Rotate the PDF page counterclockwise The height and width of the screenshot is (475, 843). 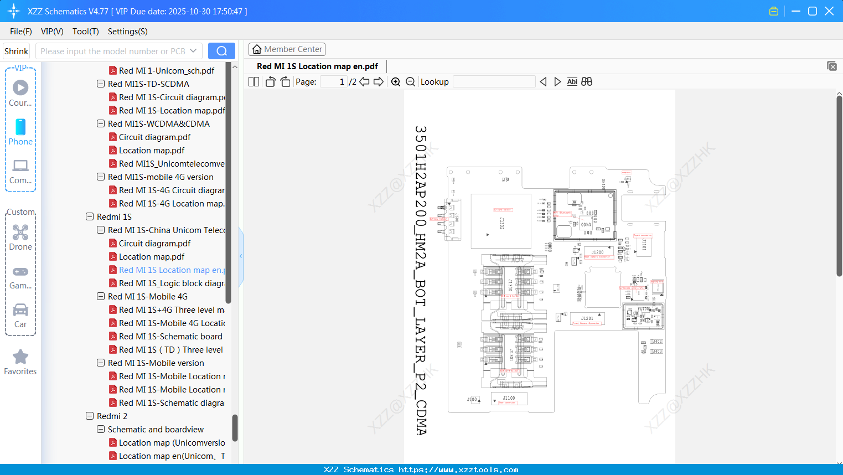[x=270, y=81]
